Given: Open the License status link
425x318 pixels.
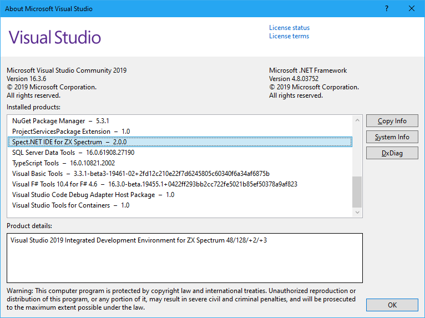Looking at the screenshot, I should coord(289,28).
